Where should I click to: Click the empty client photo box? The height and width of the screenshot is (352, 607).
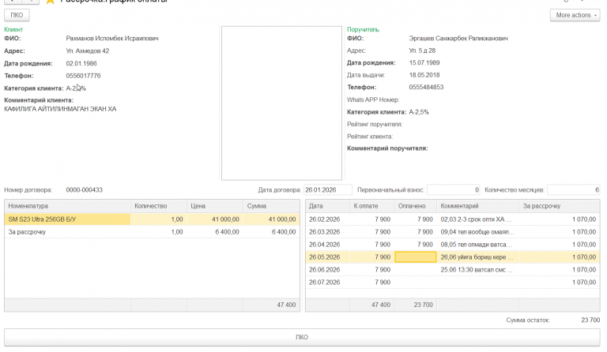click(281, 103)
